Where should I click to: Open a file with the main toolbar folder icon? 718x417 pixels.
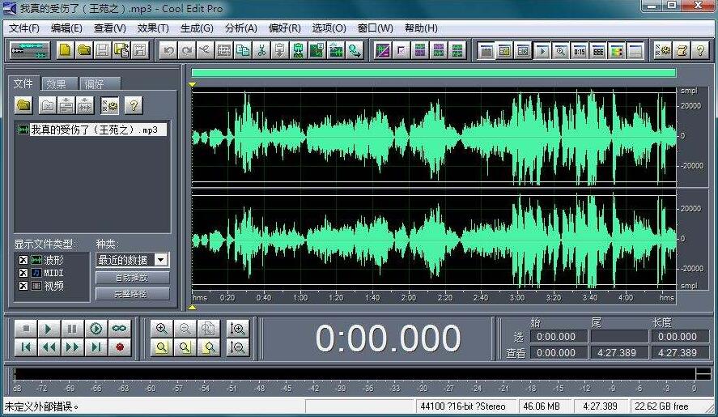pyautogui.click(x=84, y=50)
